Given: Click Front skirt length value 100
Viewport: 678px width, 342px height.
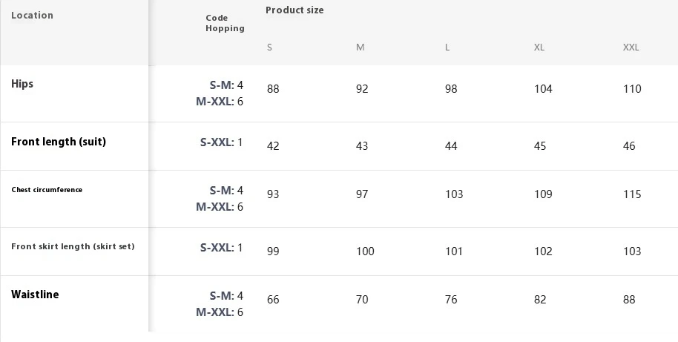Looking at the screenshot, I should [365, 251].
